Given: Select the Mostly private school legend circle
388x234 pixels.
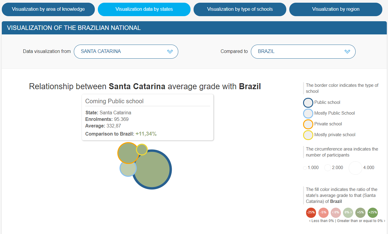Looking at the screenshot, I should click(308, 135).
